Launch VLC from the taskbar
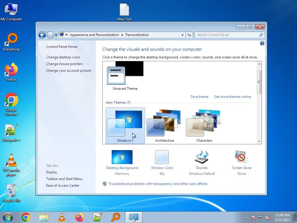 pos(62,217)
